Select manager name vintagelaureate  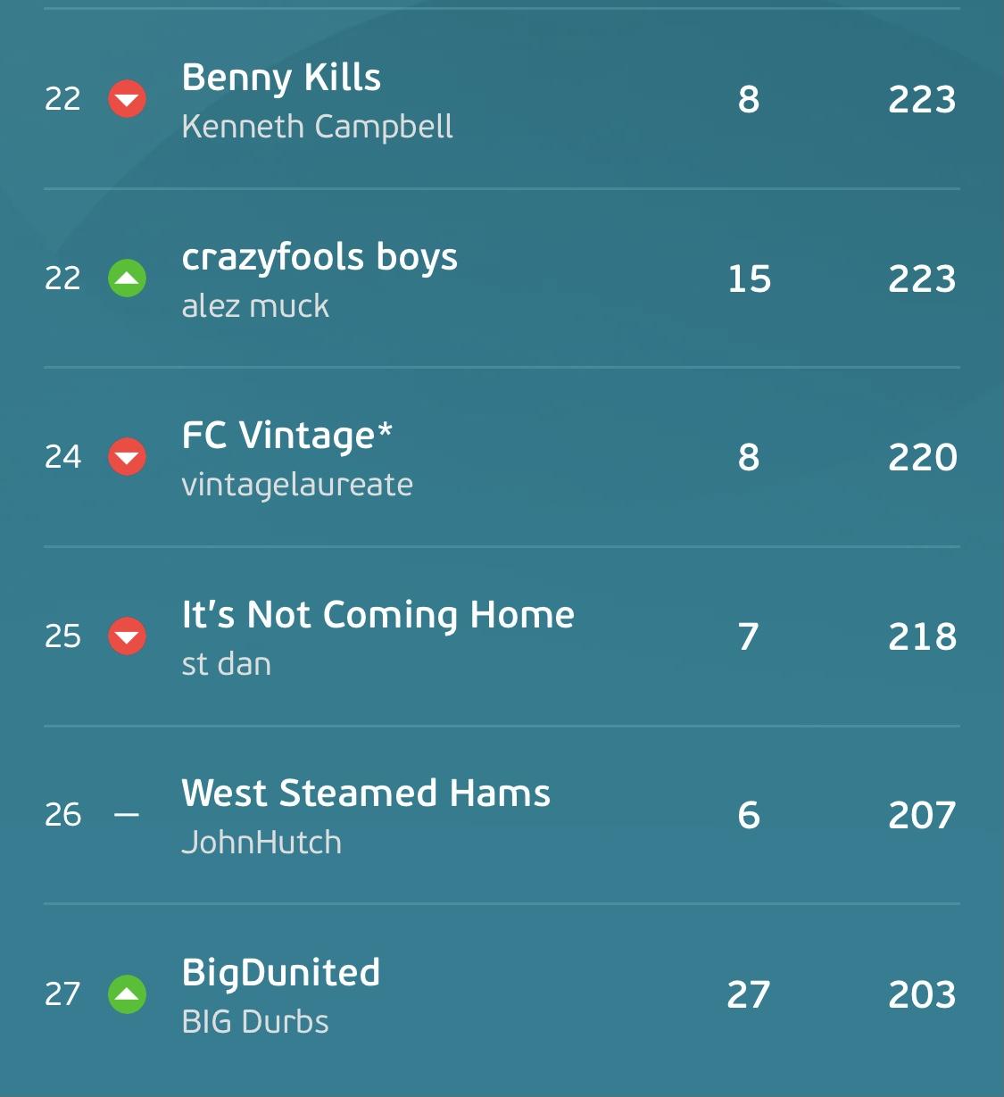coord(297,485)
